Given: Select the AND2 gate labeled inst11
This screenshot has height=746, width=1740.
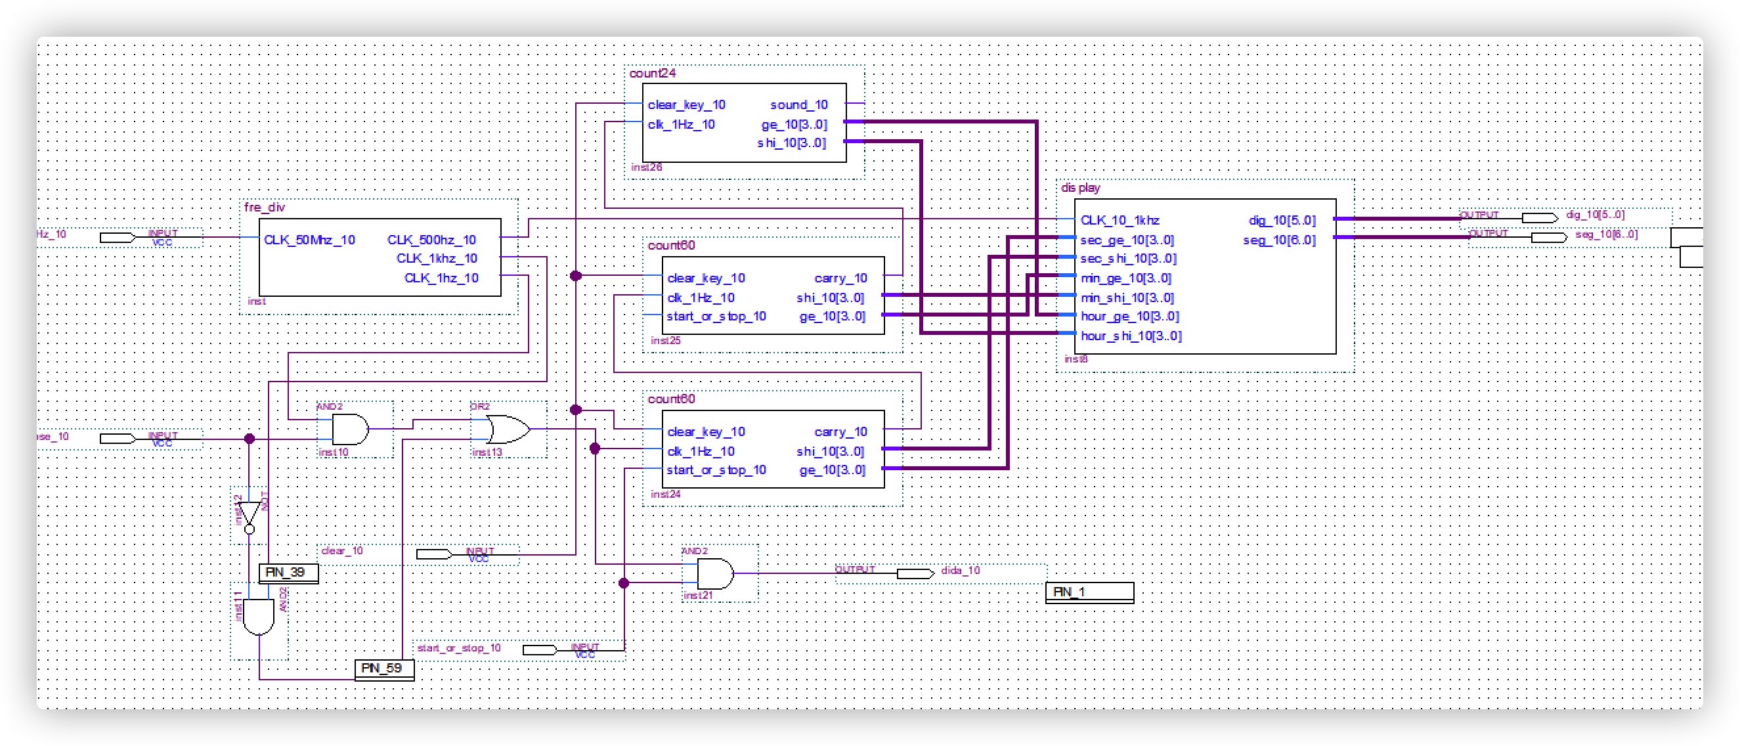Looking at the screenshot, I should (259, 616).
